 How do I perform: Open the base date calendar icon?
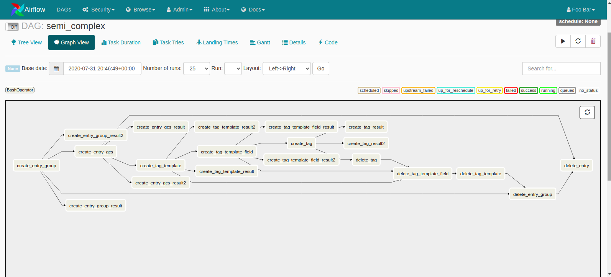(x=56, y=68)
